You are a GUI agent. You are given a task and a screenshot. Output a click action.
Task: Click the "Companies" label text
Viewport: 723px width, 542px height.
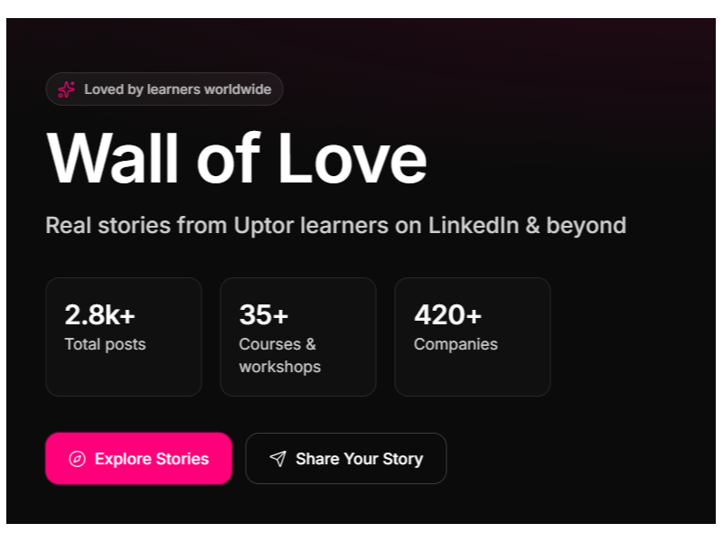pos(455,344)
